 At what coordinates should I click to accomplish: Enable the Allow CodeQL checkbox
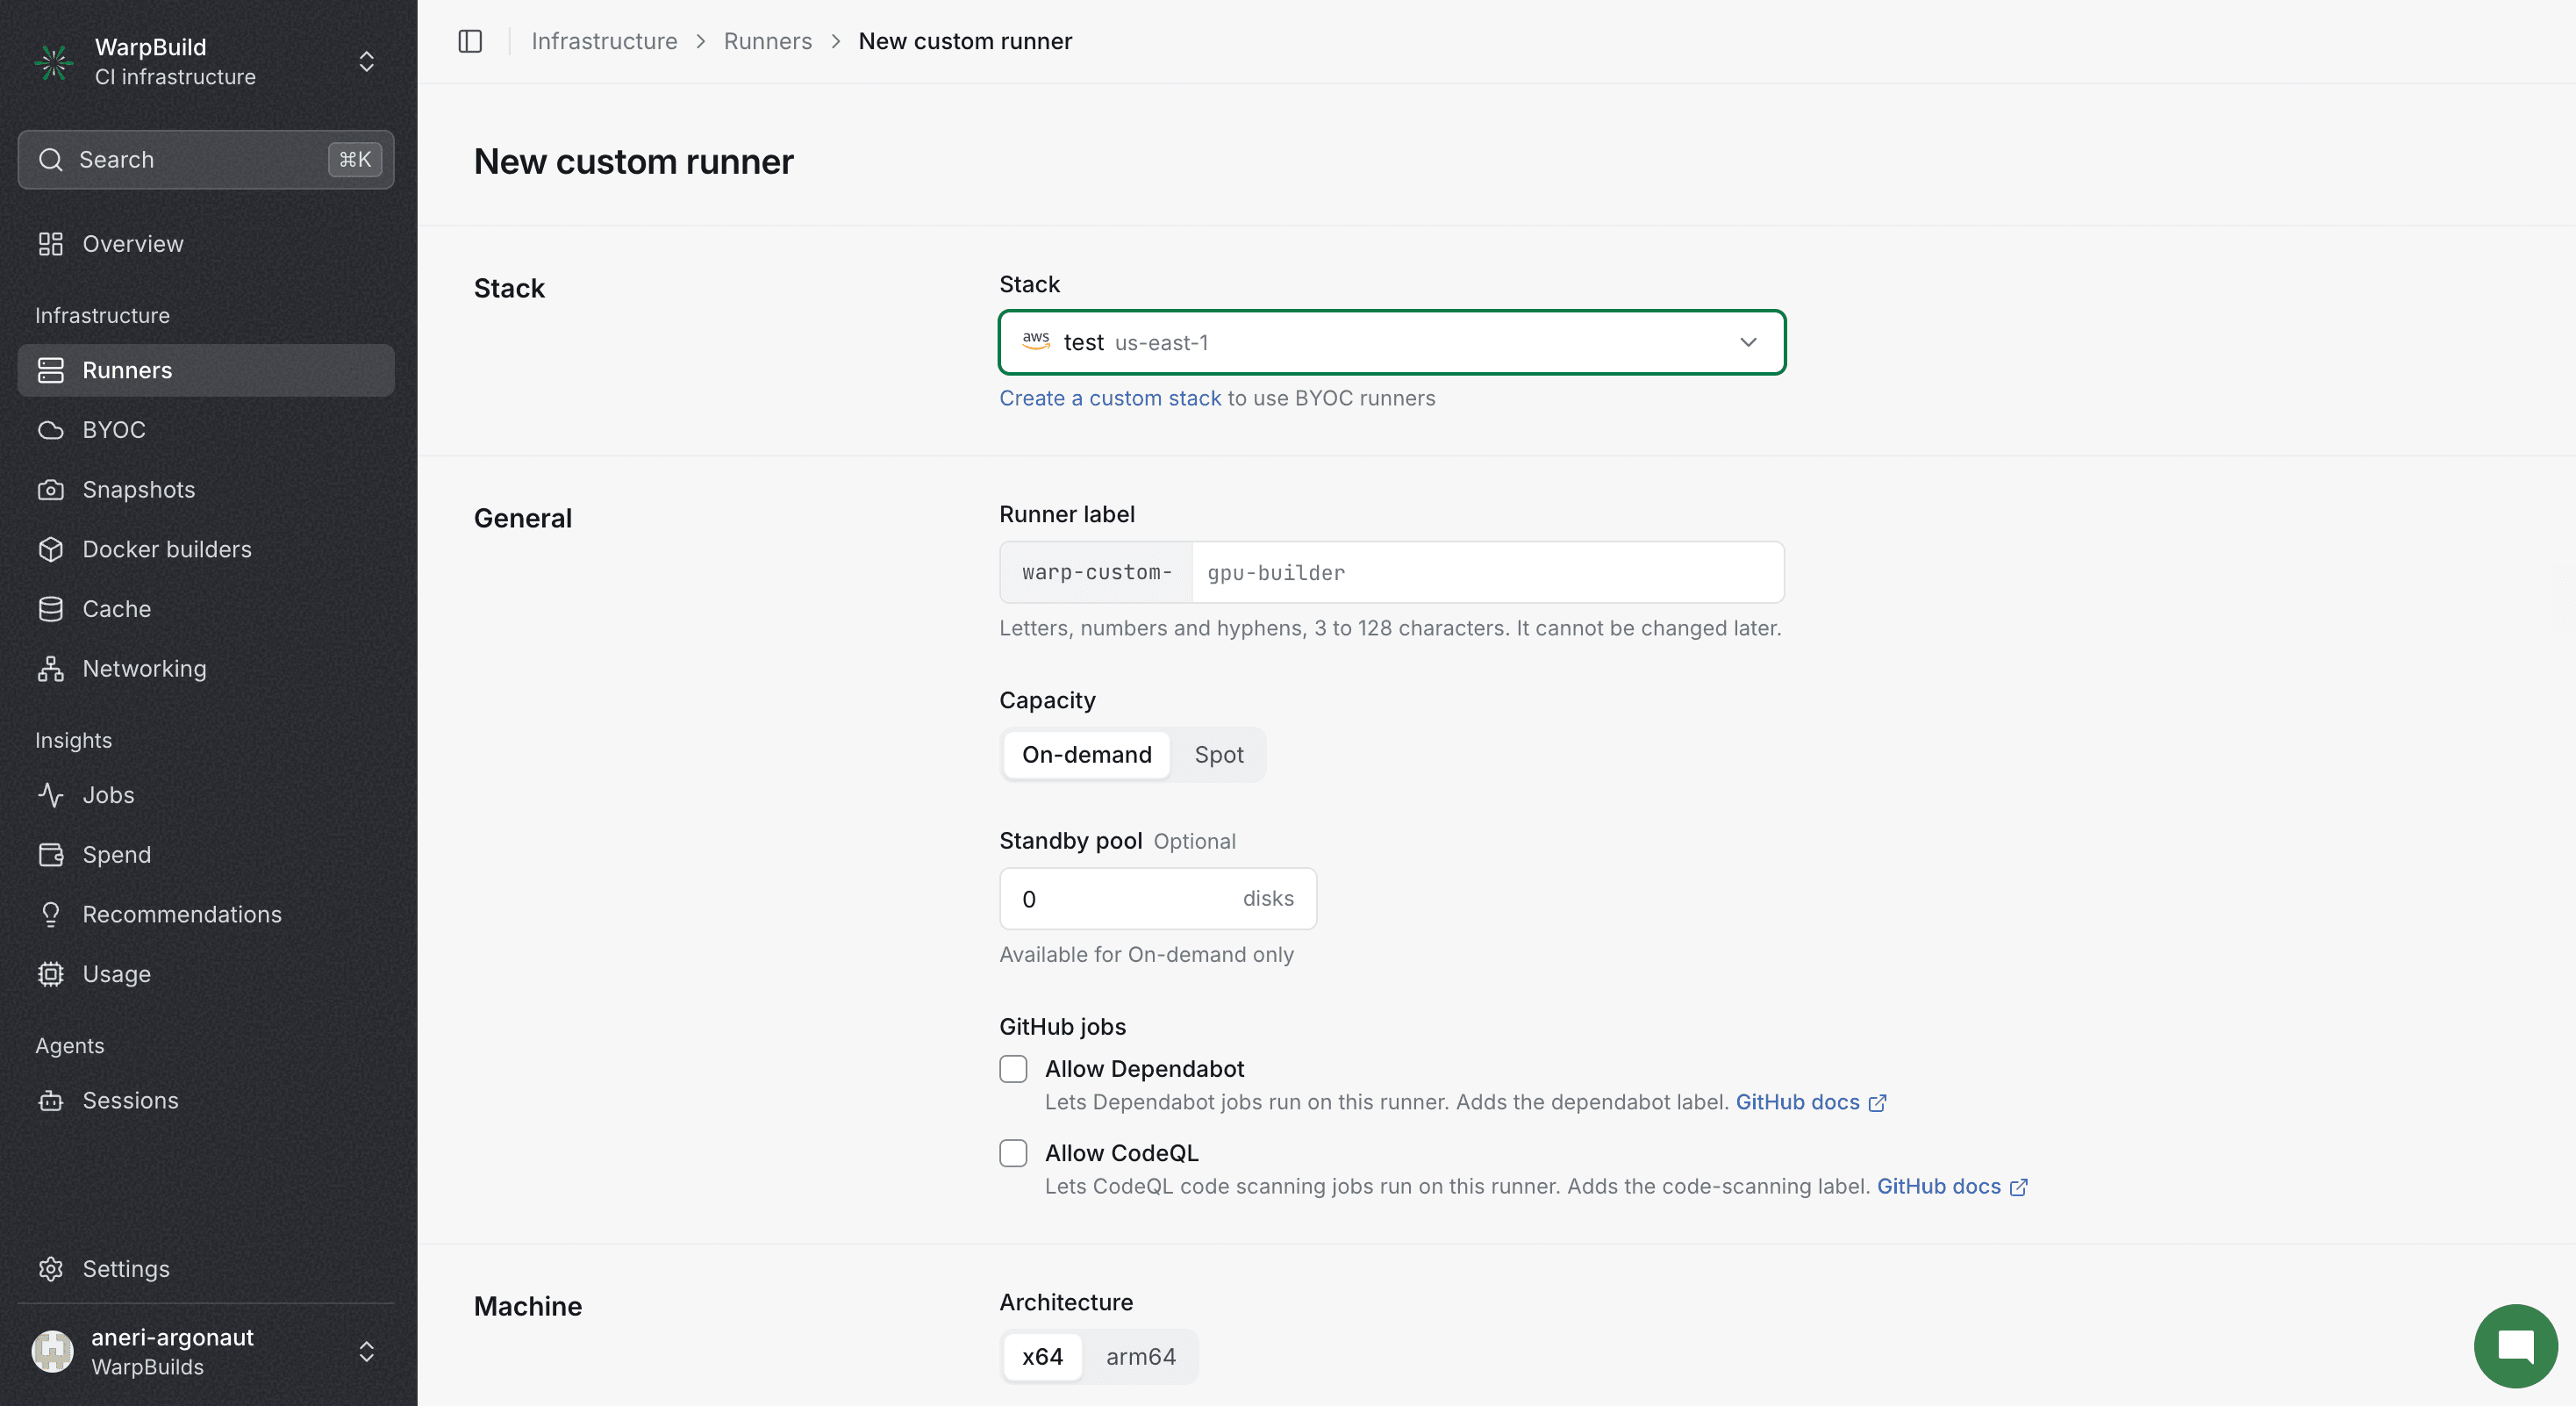tap(1013, 1153)
